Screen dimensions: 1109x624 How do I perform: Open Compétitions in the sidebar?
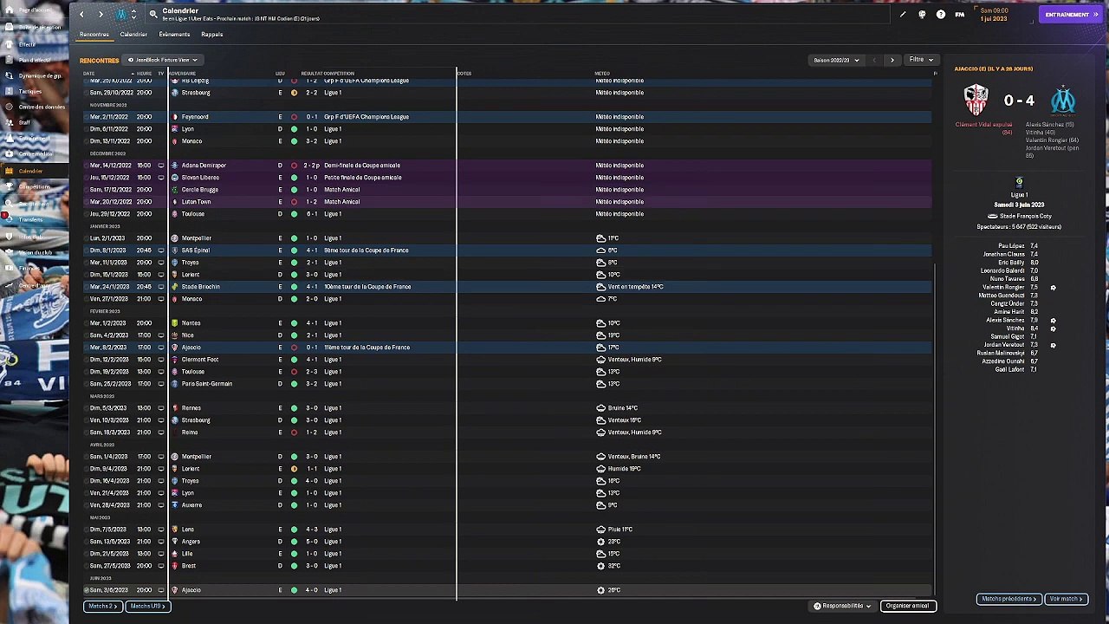click(x=35, y=186)
